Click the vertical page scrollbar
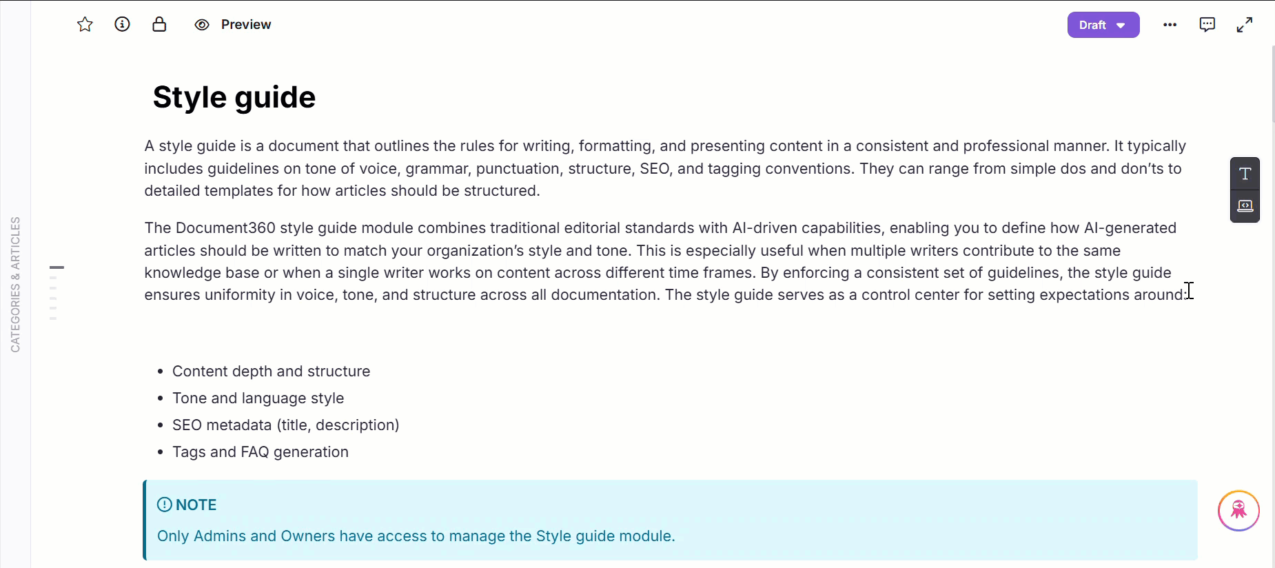The image size is (1275, 568). [1272, 83]
